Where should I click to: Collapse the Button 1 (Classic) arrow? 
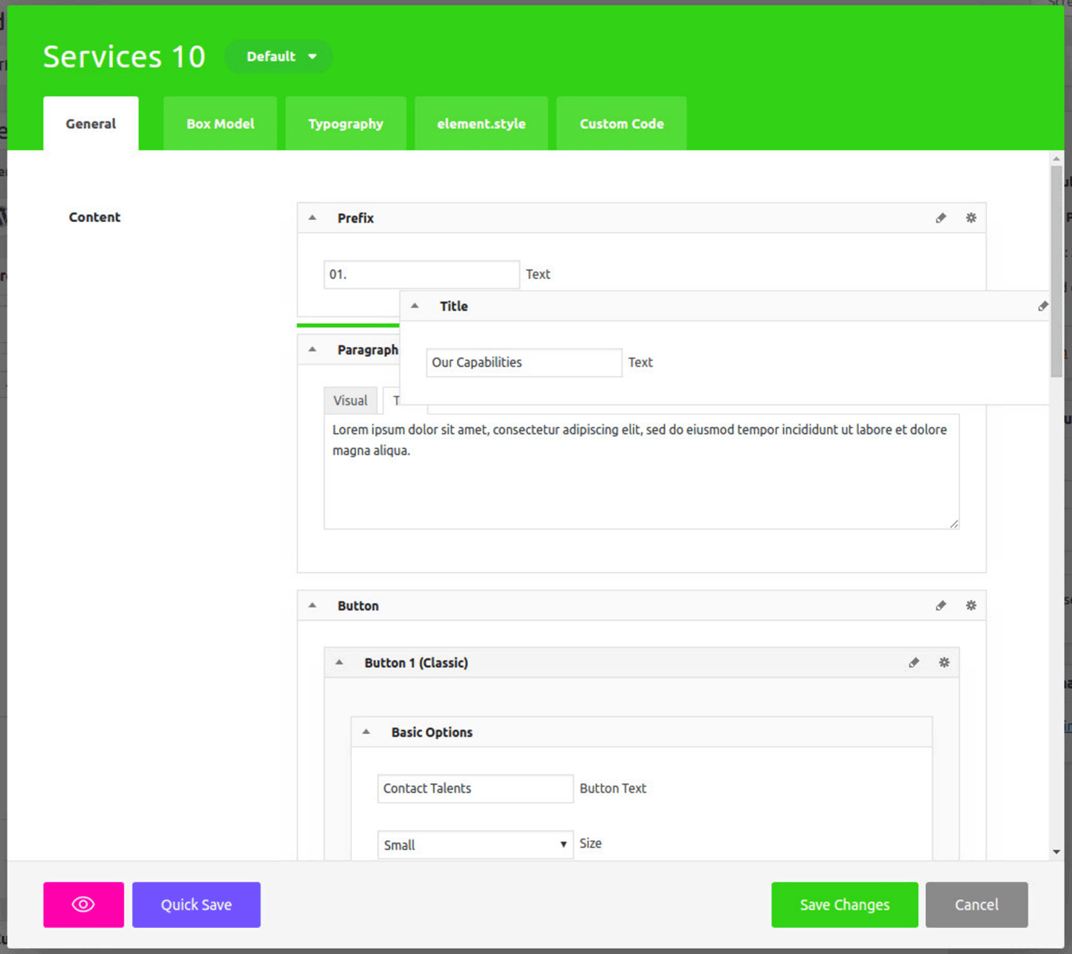339,662
